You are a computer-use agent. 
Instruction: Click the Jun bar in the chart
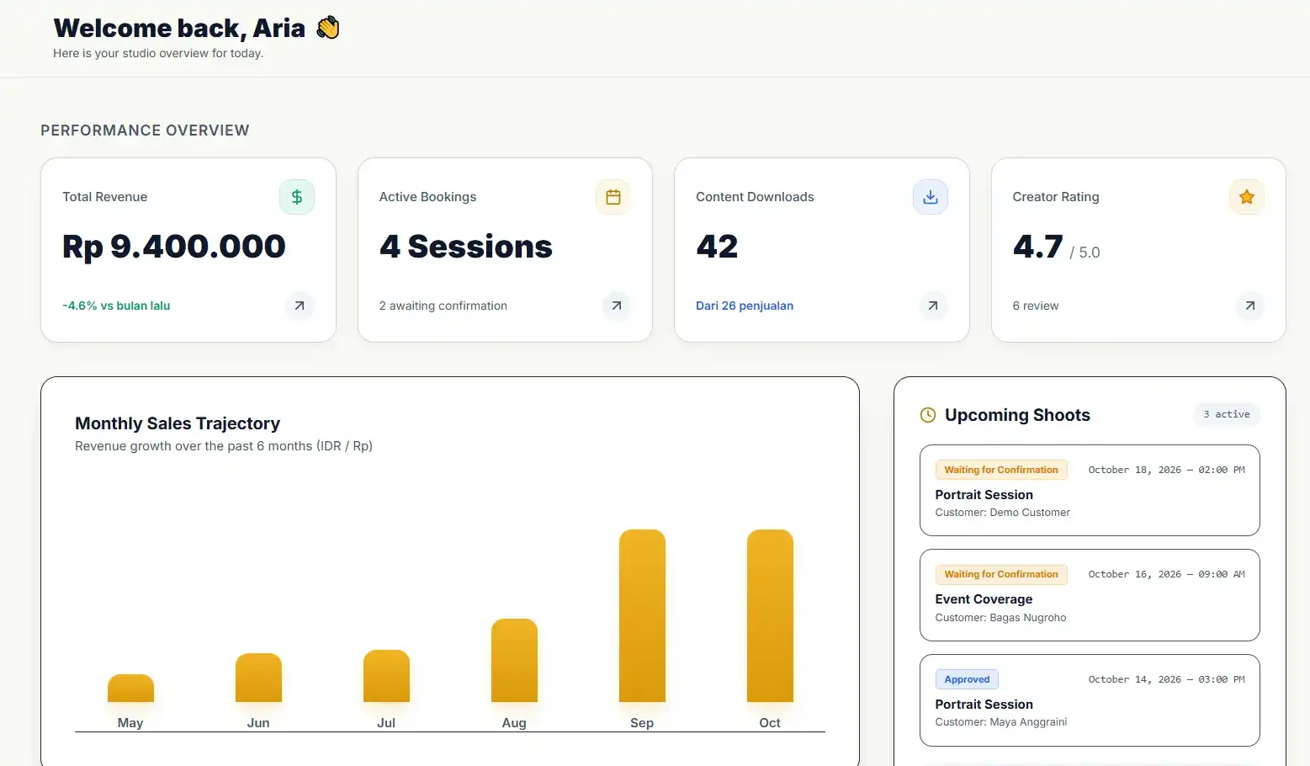[x=258, y=678]
